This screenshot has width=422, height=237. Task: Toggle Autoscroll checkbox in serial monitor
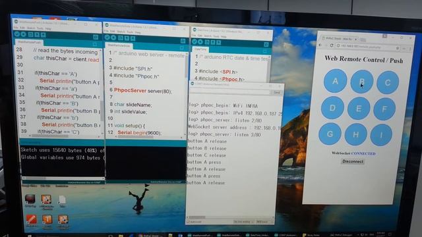coord(189,222)
